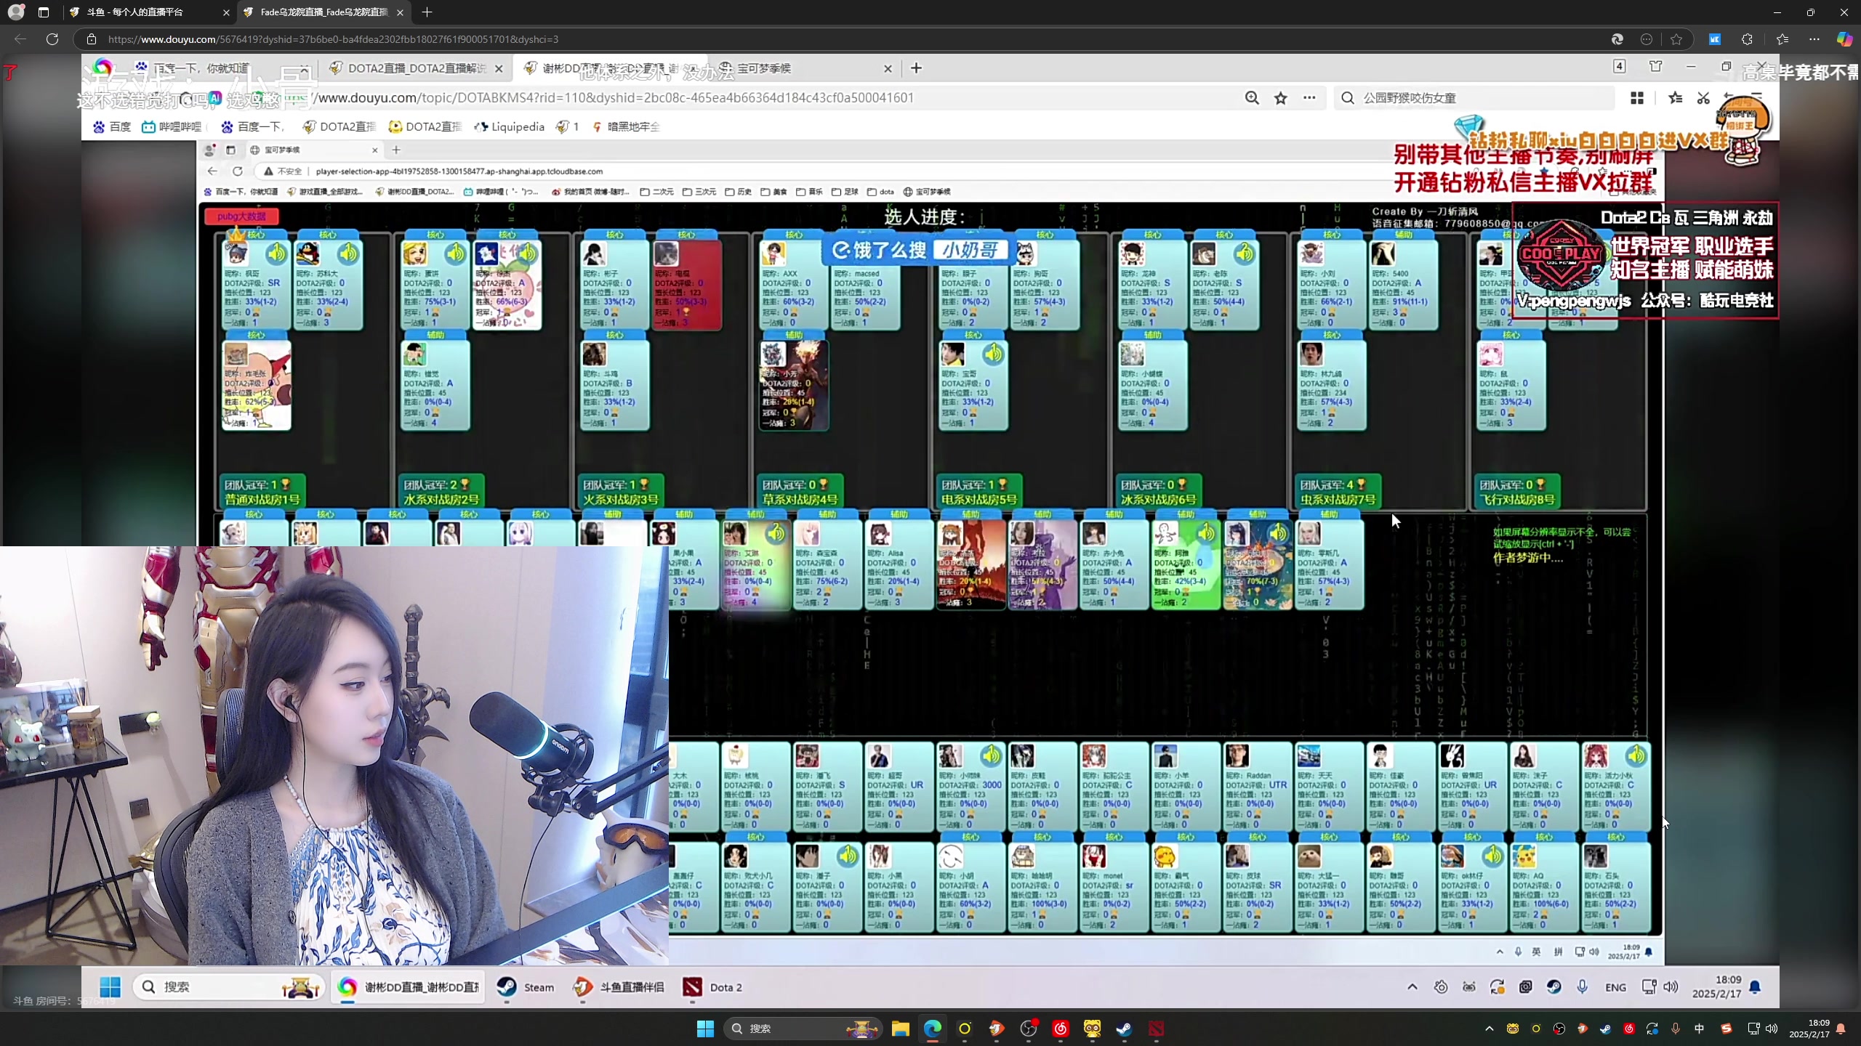Open the 暗黑地牢全 bookmark

(626, 126)
